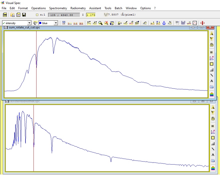
Task: Click the dispersion icon beside 7.5807
Action: coord(105,14)
